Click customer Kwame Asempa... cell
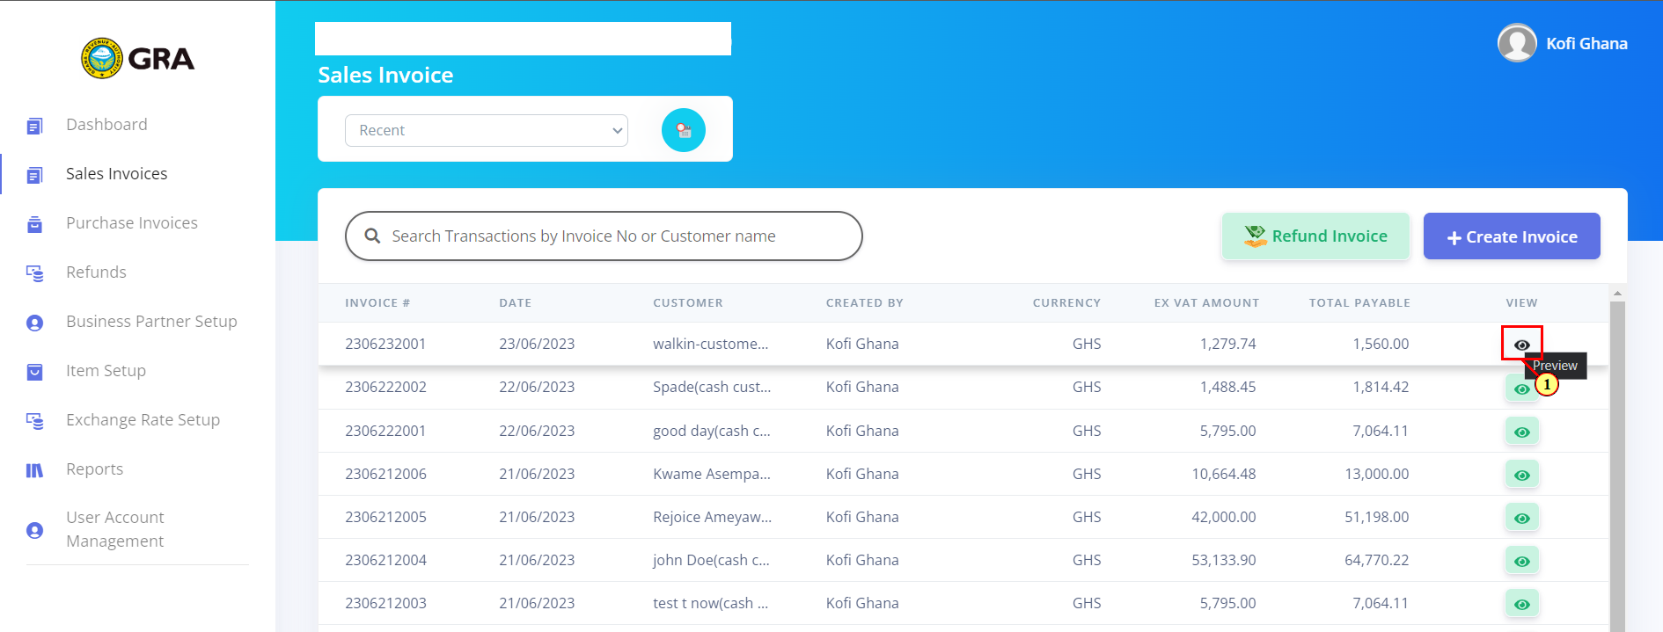The image size is (1663, 632). coord(712,474)
